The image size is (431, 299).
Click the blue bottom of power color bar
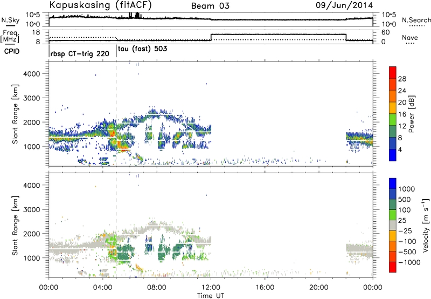coord(393,155)
